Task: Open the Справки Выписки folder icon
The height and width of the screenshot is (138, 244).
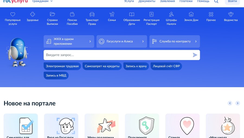Action: click(52, 14)
